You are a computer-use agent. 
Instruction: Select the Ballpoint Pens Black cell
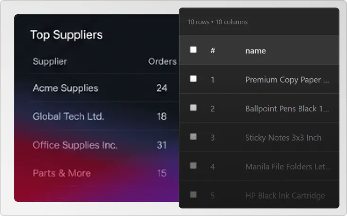pyautogui.click(x=287, y=108)
